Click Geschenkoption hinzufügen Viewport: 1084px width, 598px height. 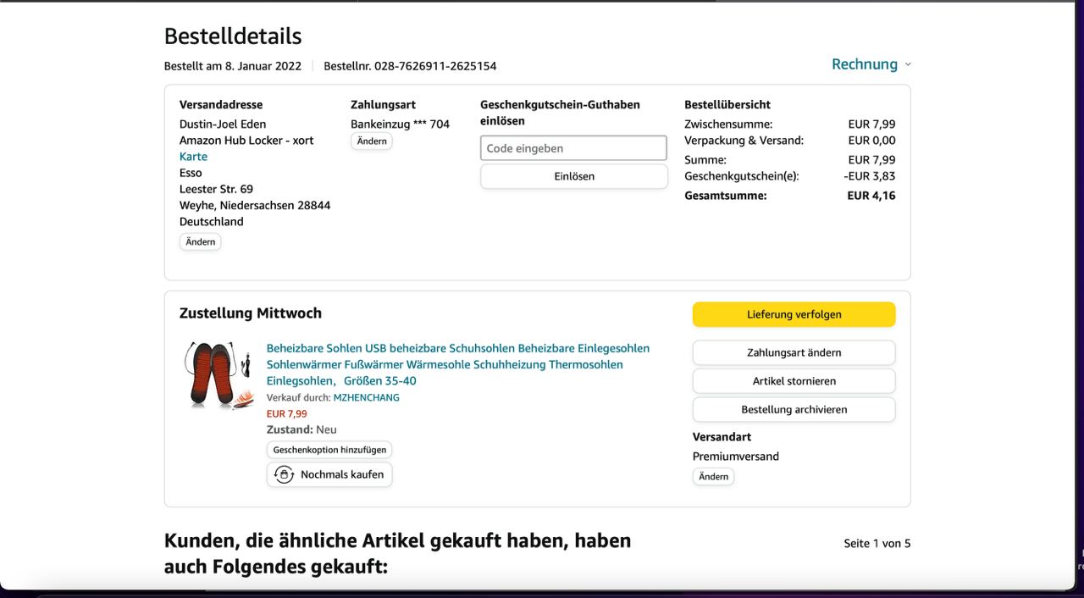pyautogui.click(x=329, y=450)
